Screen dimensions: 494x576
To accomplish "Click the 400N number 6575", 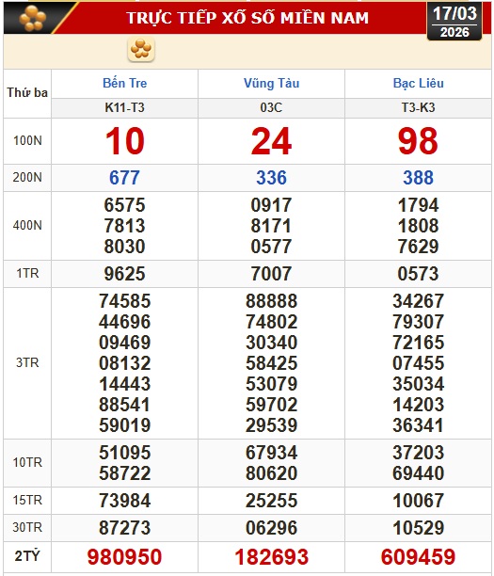I will click(124, 205).
